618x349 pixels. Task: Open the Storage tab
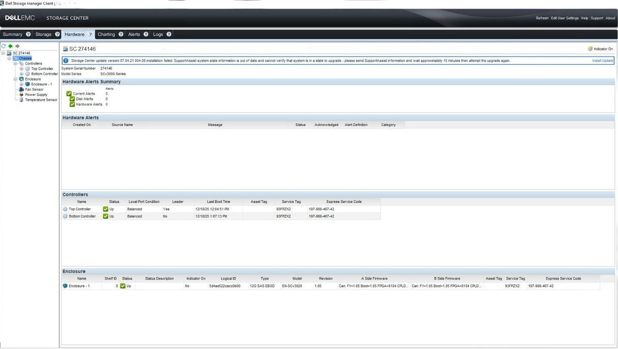[x=43, y=34]
